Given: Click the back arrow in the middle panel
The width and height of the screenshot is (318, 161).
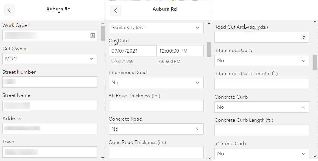Looking at the screenshot, I should [116, 10].
